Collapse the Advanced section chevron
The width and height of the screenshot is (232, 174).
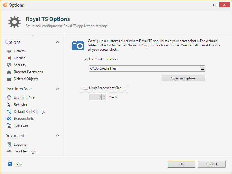tap(57, 135)
